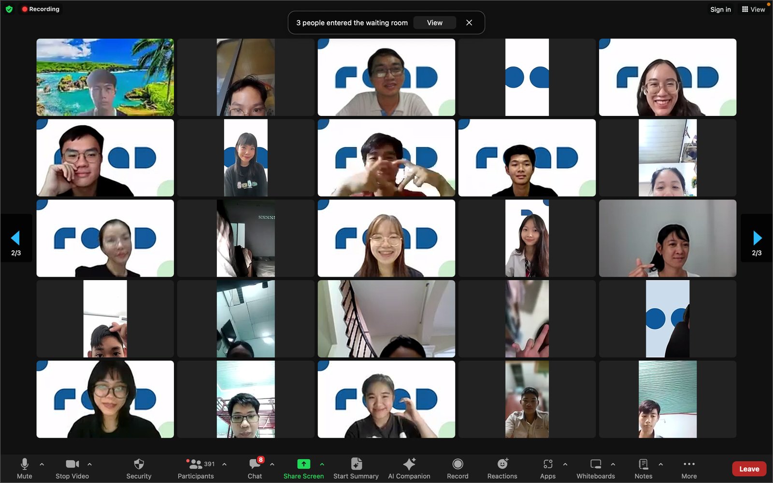The image size is (773, 483).
Task: Go to next gallery page arrow
Action: pos(757,238)
